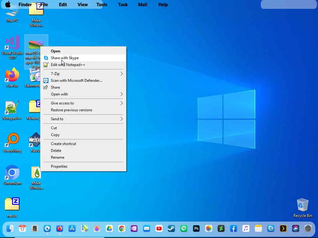Open Photoshop from the dock
This screenshot has width=318, height=238.
(196, 228)
